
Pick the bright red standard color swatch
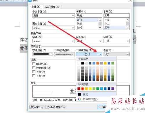point(83,89)
